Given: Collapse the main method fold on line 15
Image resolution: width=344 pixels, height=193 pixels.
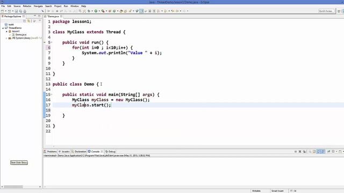Looking at the screenshot, I should (x=52, y=94).
